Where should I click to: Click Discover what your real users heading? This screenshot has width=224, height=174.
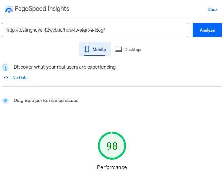[x=64, y=67]
